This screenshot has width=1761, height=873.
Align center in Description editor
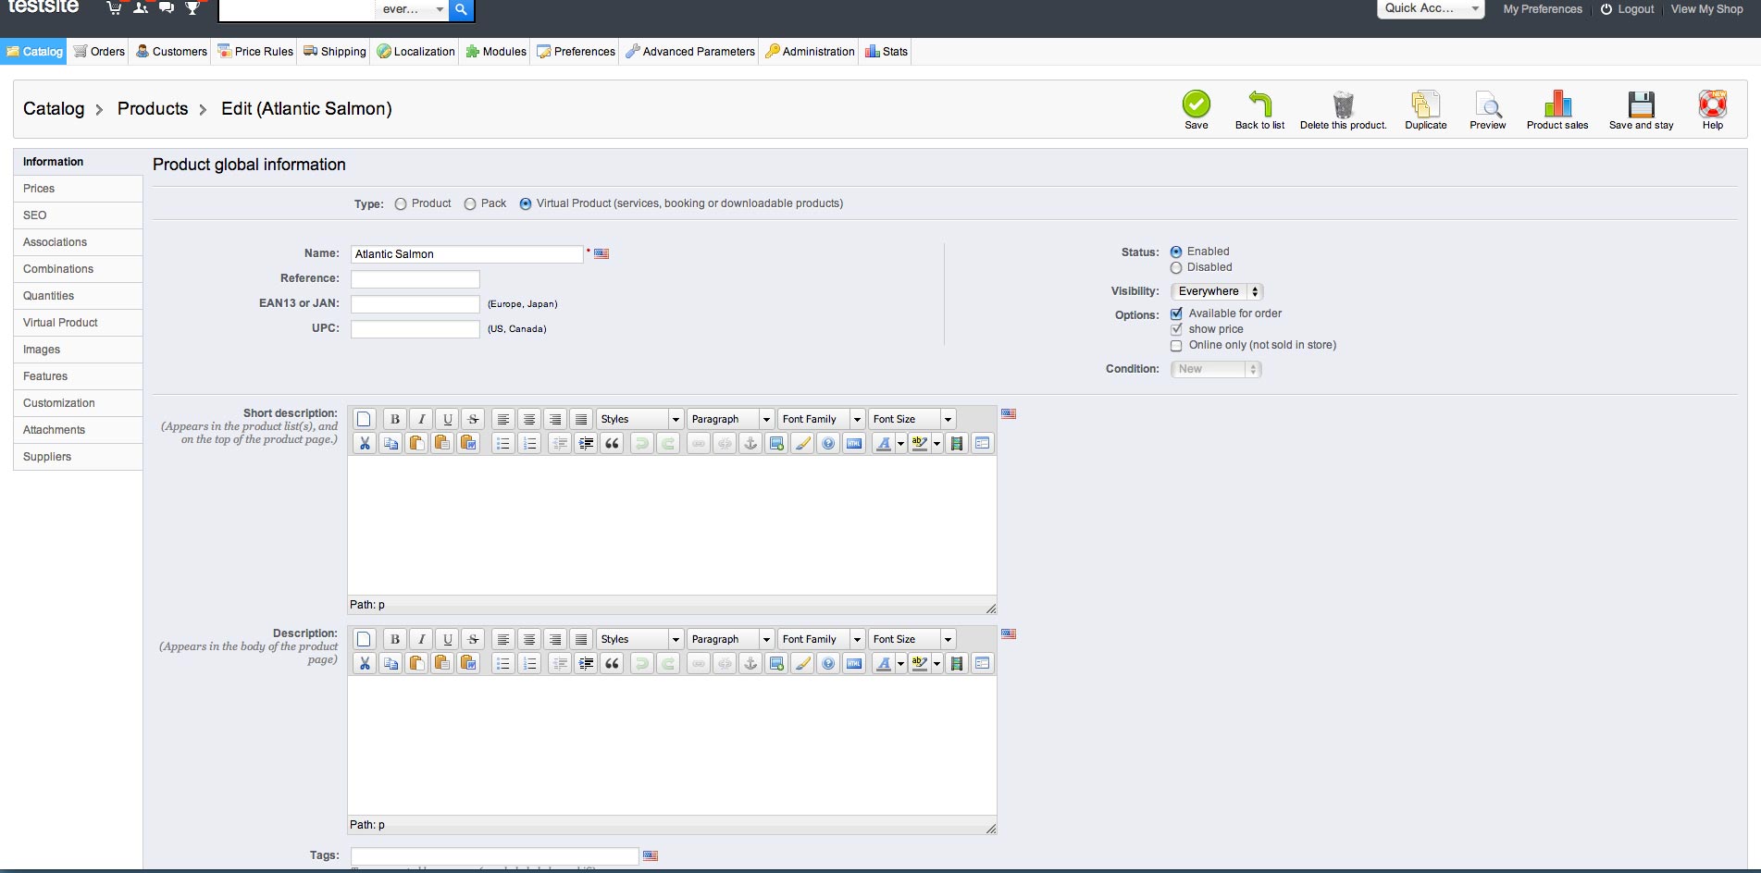point(529,639)
